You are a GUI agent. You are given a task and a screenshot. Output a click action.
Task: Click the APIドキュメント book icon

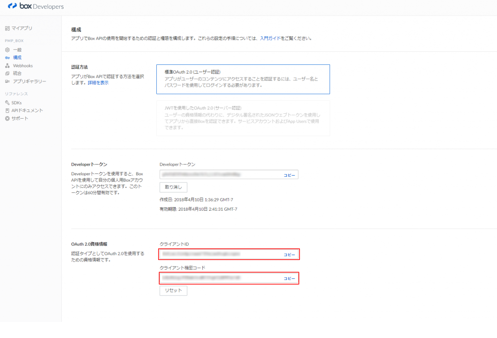[7, 110]
